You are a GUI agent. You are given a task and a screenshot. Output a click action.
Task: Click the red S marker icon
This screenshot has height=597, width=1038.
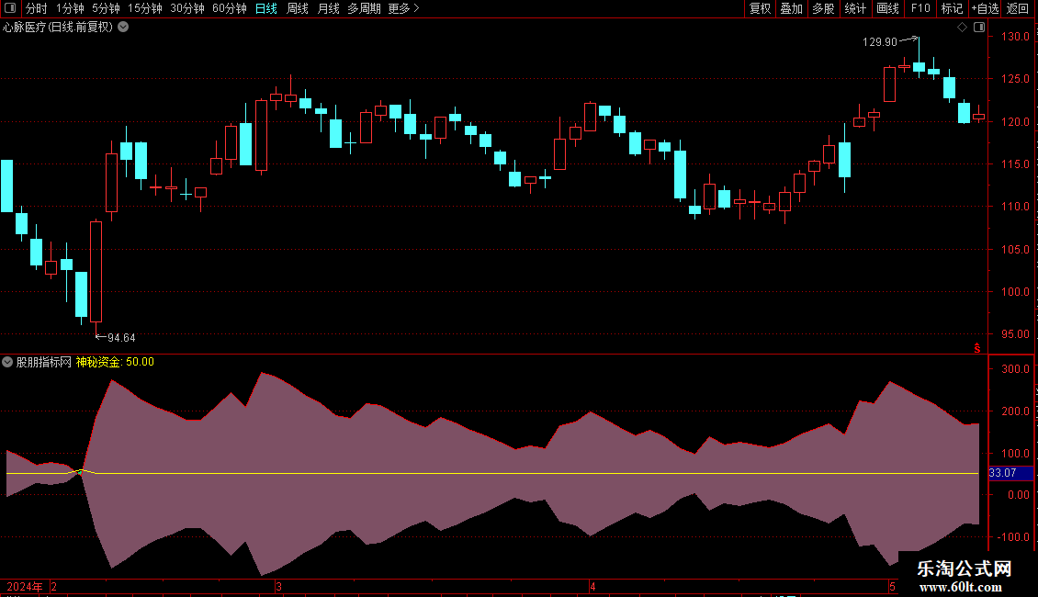point(977,348)
